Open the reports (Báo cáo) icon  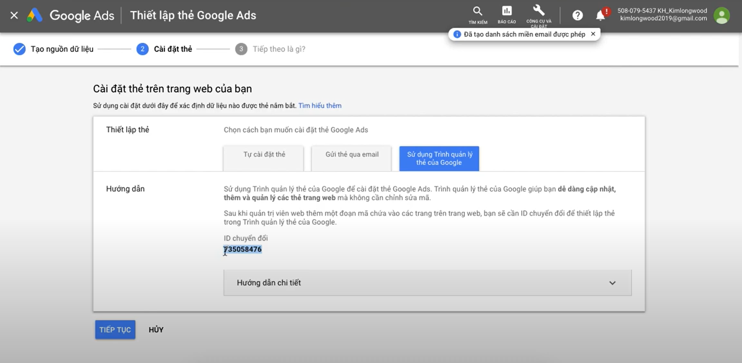click(507, 15)
